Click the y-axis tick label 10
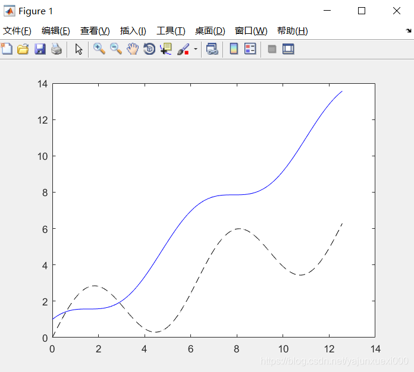 click(42, 156)
